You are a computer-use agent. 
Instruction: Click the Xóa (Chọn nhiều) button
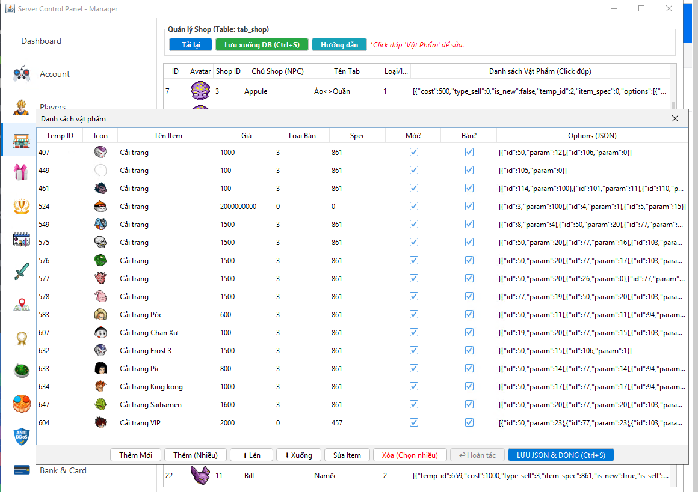point(410,455)
